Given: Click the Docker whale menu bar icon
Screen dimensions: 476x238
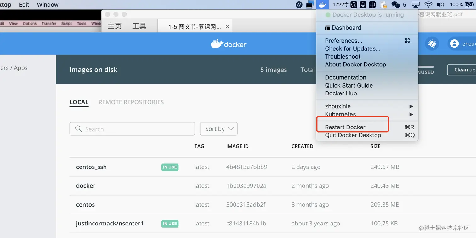Looking at the screenshot, I should coord(322,4).
